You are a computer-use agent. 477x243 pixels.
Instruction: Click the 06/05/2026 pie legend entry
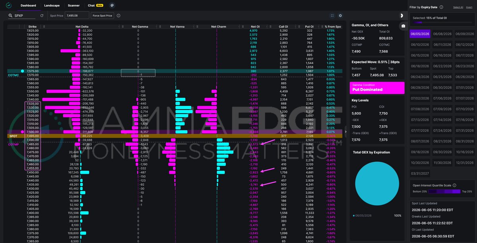363,215
